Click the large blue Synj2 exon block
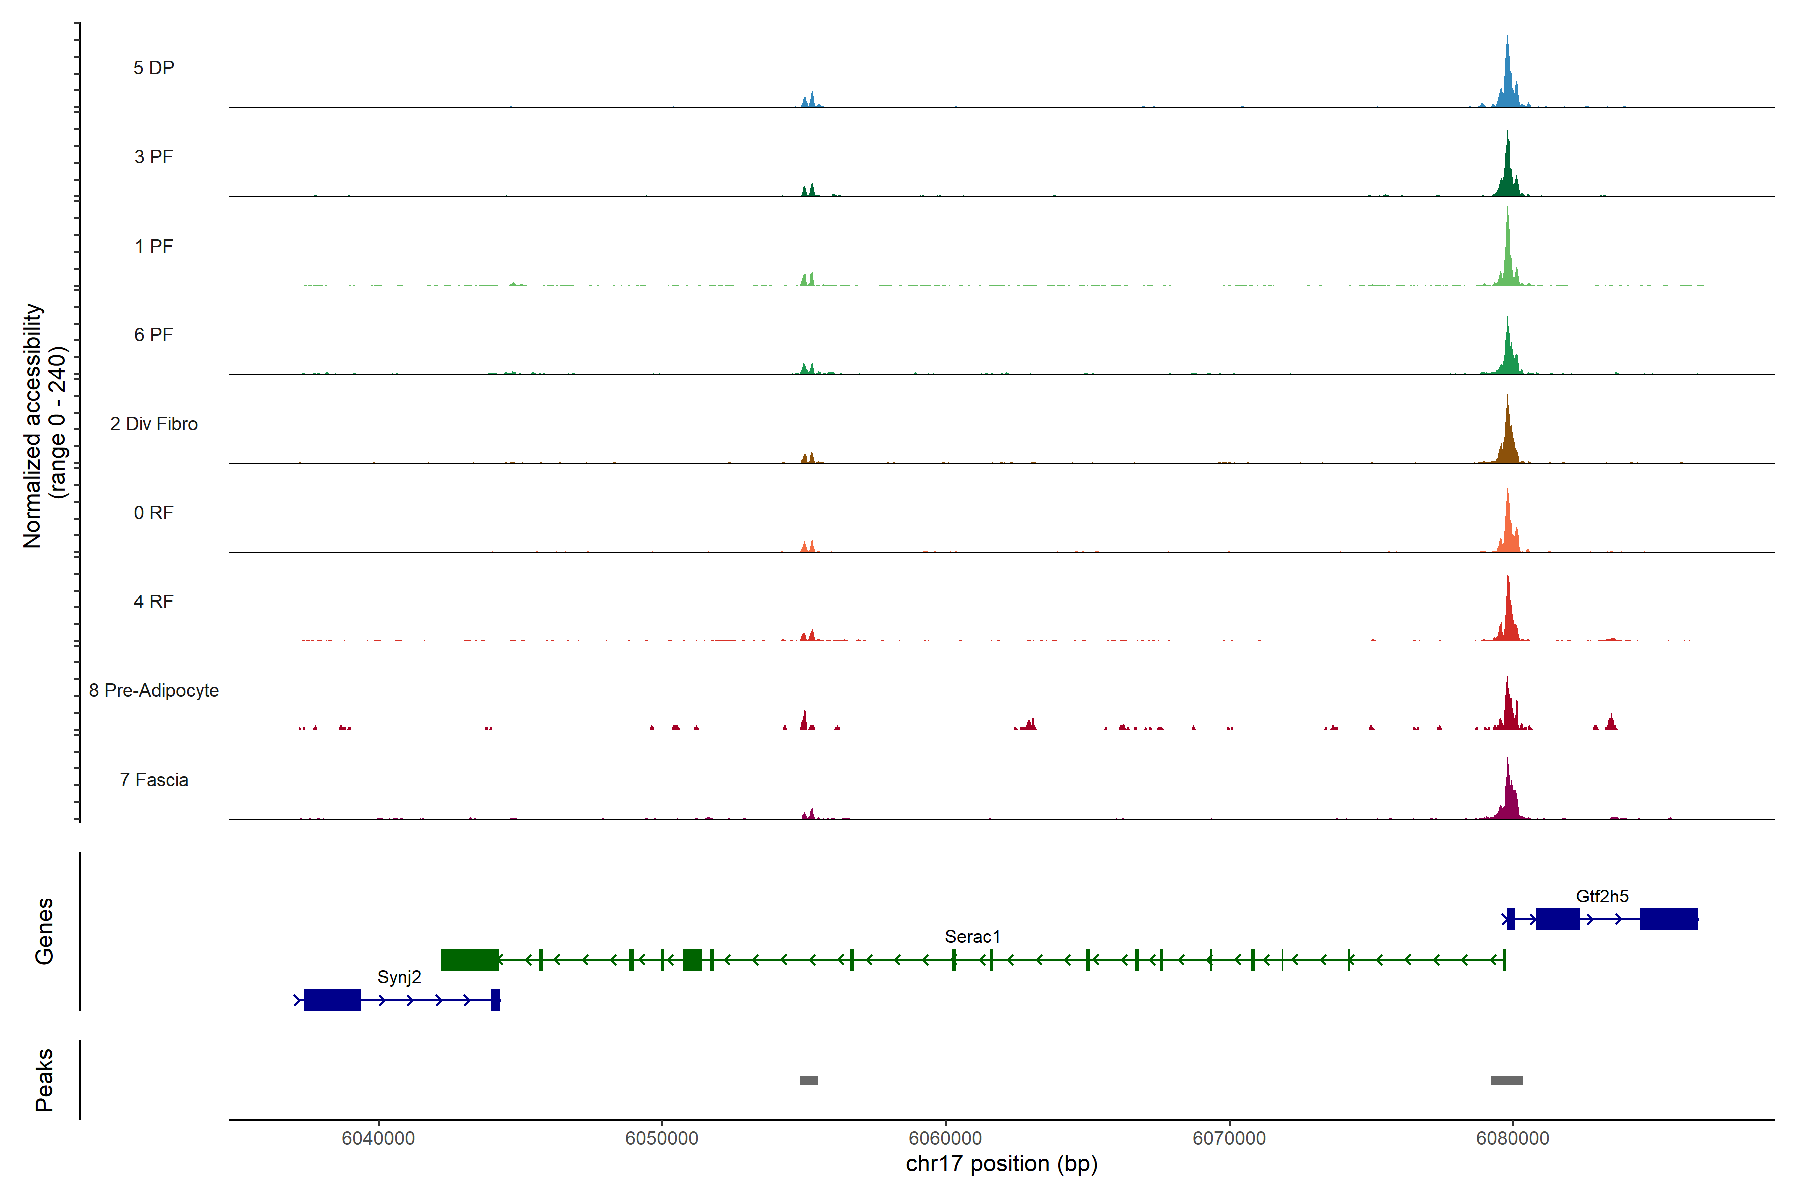 332,1000
